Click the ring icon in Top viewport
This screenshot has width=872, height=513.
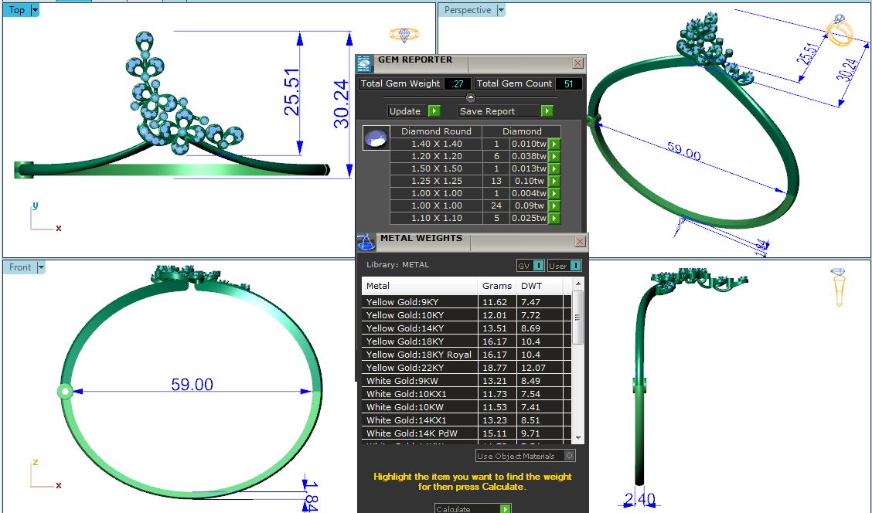pyautogui.click(x=404, y=35)
